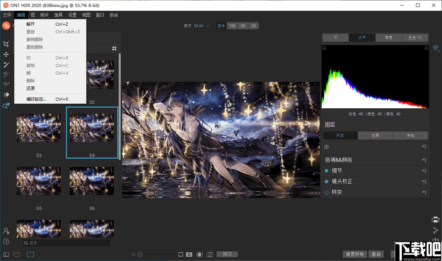Switch to dual-screen view icon
Viewport: 442px width, 261px height.
pos(17,255)
